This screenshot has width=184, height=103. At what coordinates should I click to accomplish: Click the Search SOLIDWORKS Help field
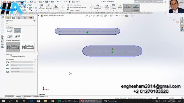(x=147, y=2)
